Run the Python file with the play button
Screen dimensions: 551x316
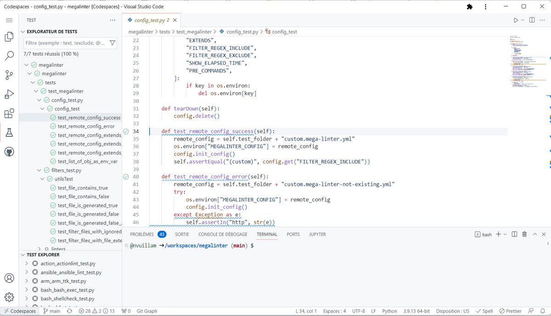tap(516, 20)
